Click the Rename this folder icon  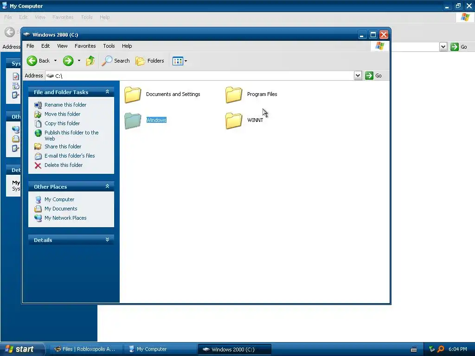pyautogui.click(x=38, y=105)
